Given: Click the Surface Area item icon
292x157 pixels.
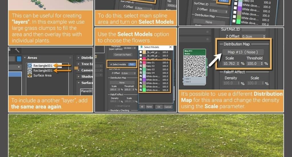Looking at the screenshot, I should click(x=29, y=75).
